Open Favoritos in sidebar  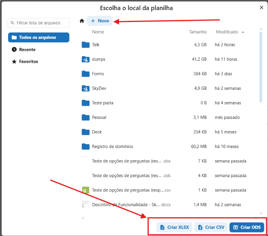click(28, 61)
